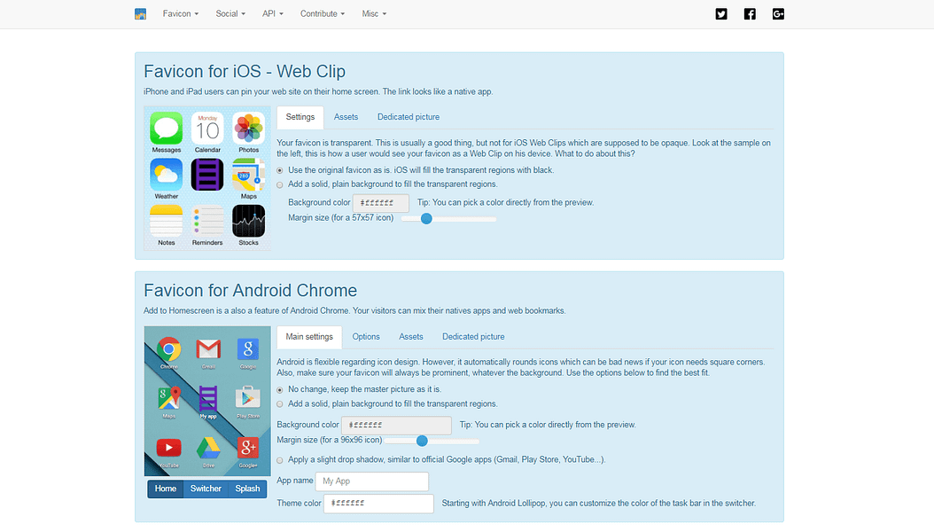934x532 pixels.
Task: Click the site logo in the navbar
Action: (x=140, y=13)
